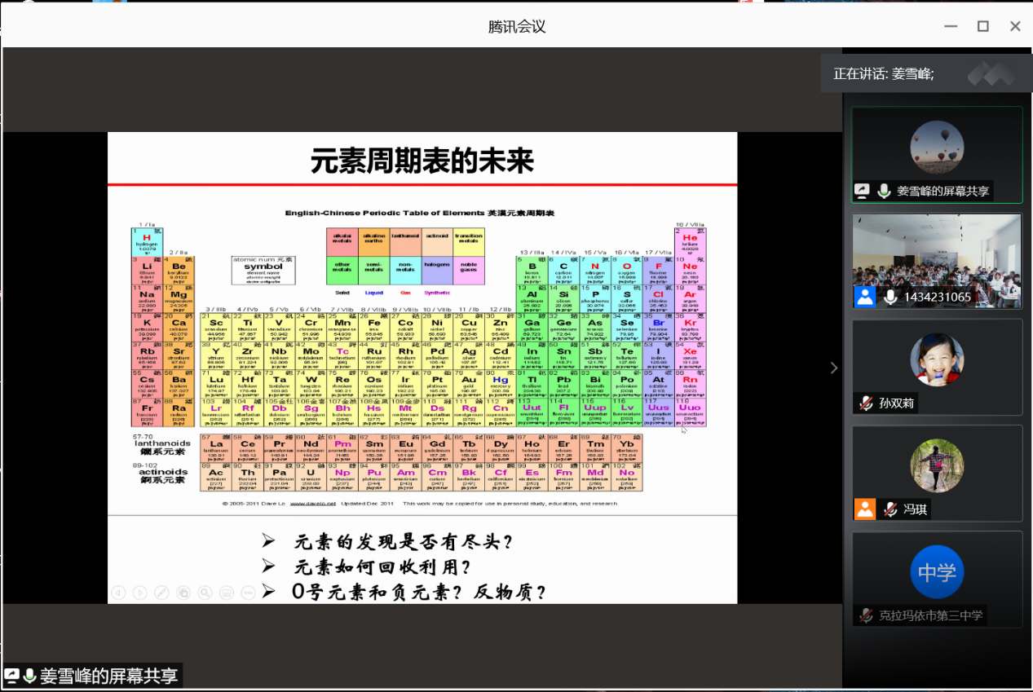Click the orange person icon beside 冯琪
The width and height of the screenshot is (1033, 692).
click(x=865, y=509)
